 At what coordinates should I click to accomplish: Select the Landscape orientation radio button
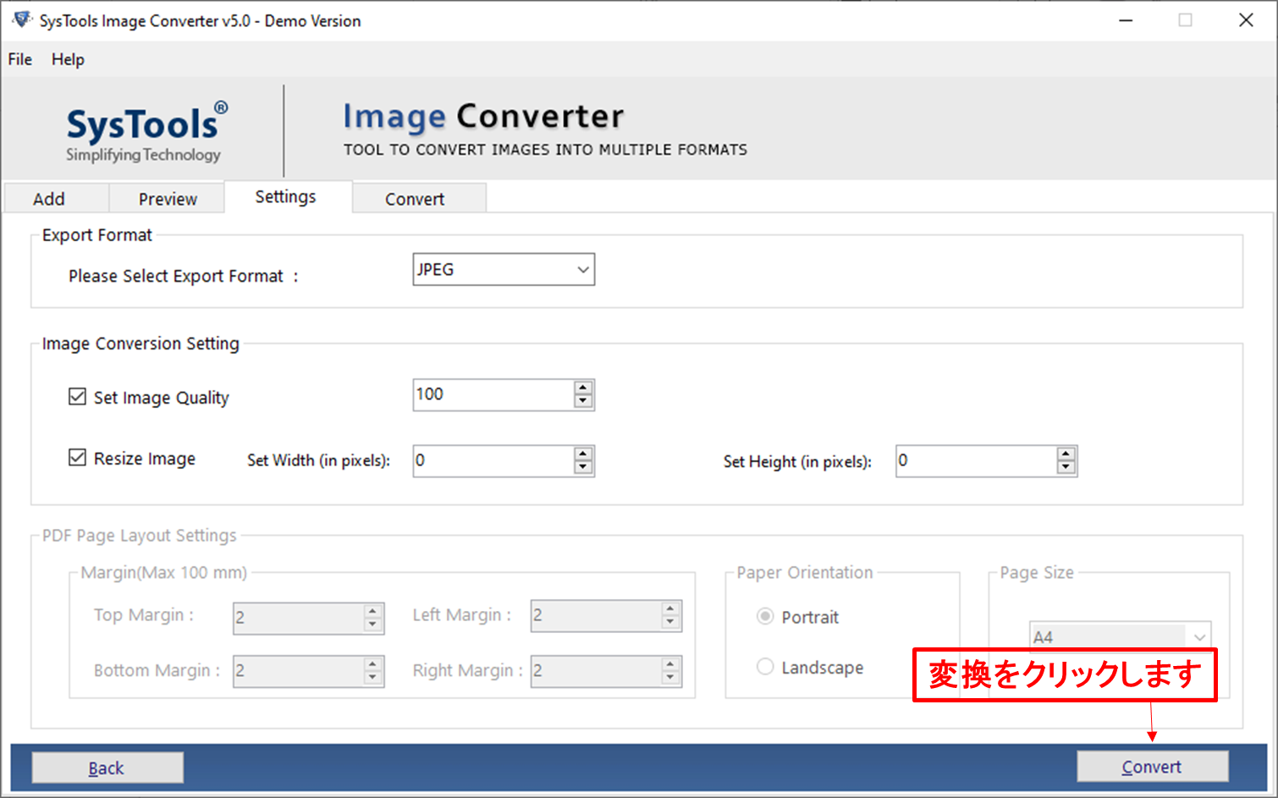click(x=765, y=667)
